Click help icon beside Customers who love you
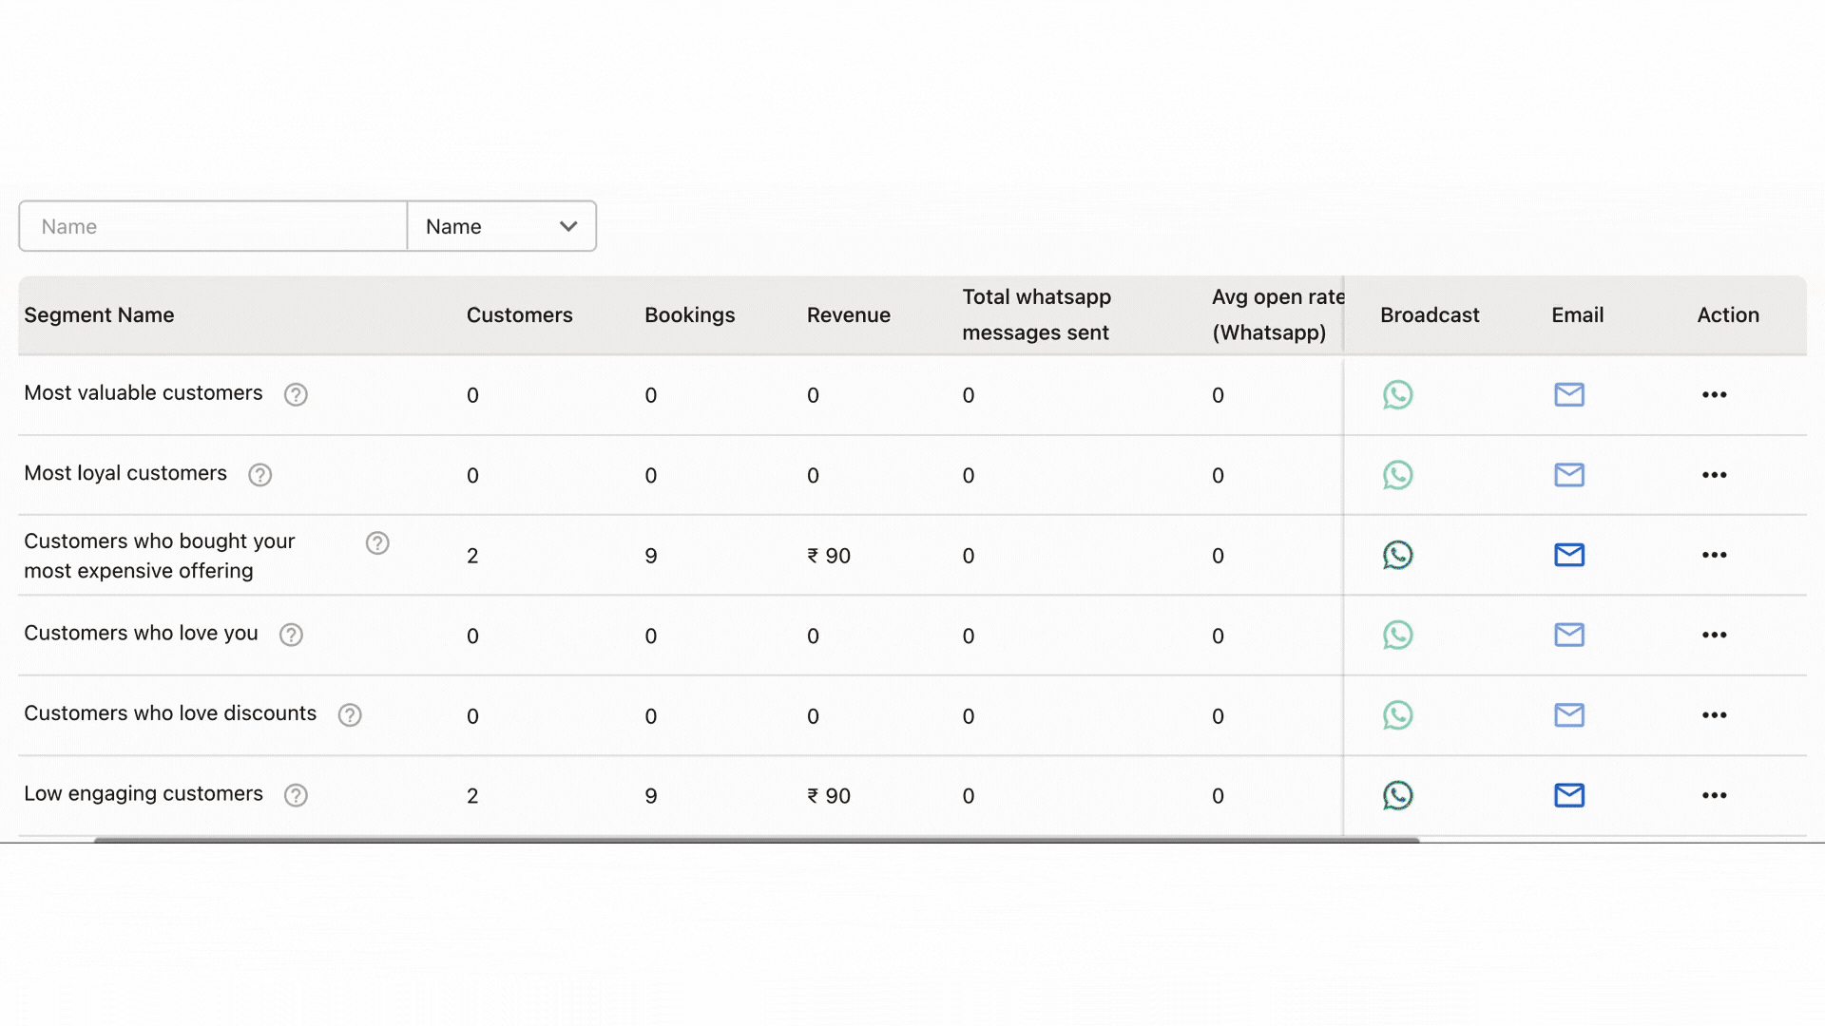 tap(291, 635)
